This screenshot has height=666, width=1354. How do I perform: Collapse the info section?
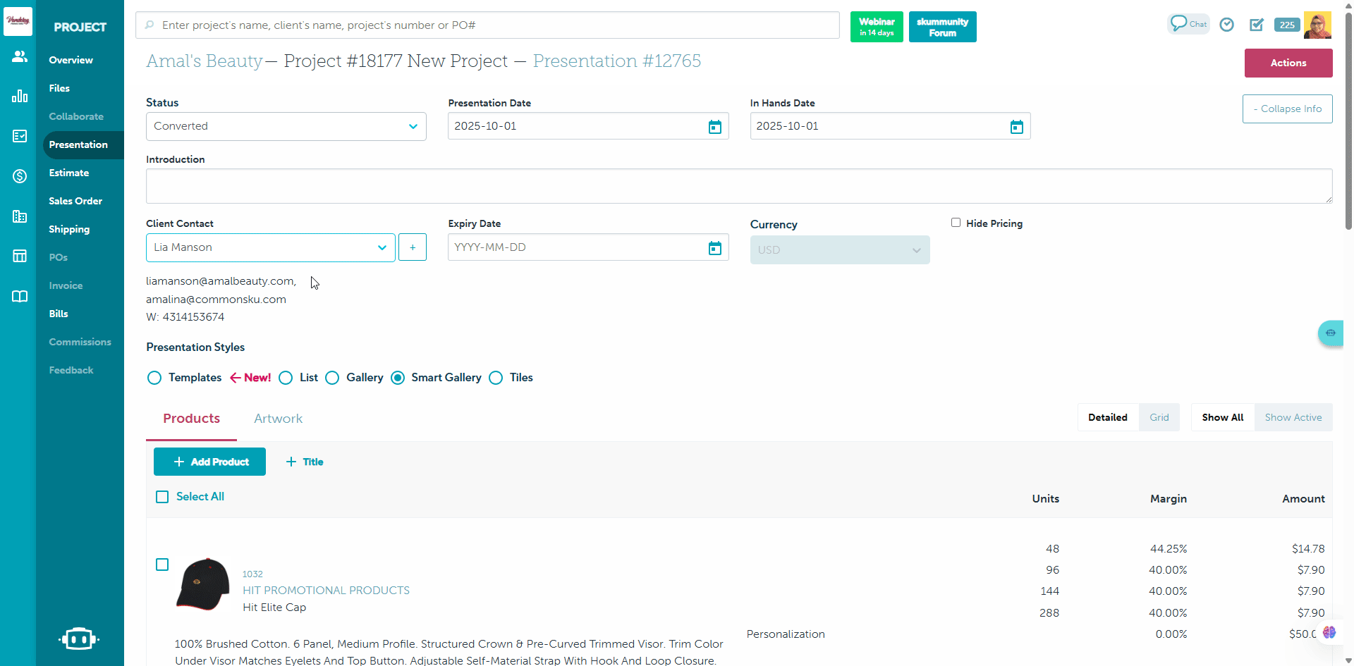tap(1287, 109)
